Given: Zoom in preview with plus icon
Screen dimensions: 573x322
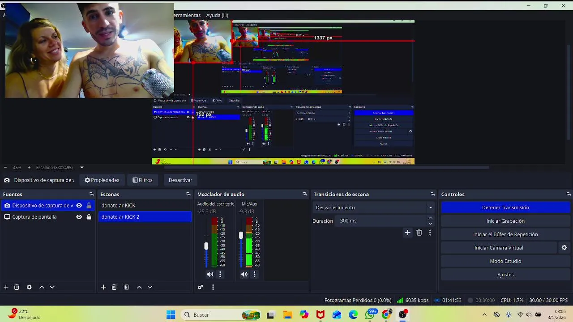Looking at the screenshot, I should (29, 167).
